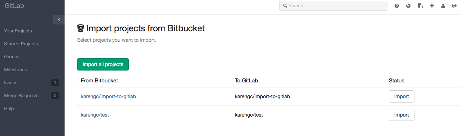Import the karengc/import-to-gitlab project
This screenshot has height=136, width=461.
[401, 96]
